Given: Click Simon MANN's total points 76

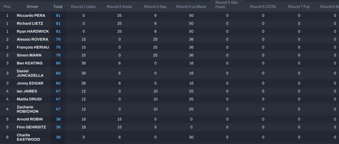Looking at the screenshot, I should (58, 55).
